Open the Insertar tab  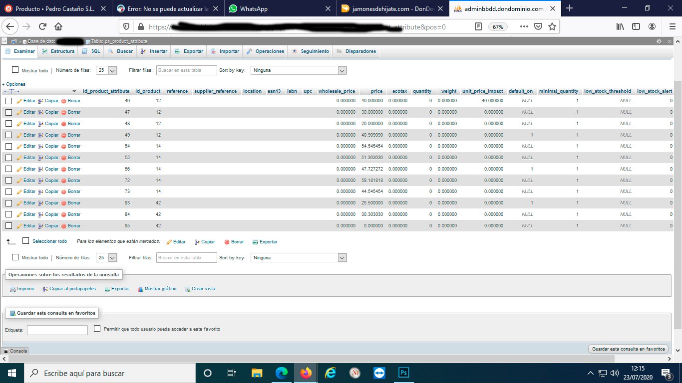tap(154, 51)
